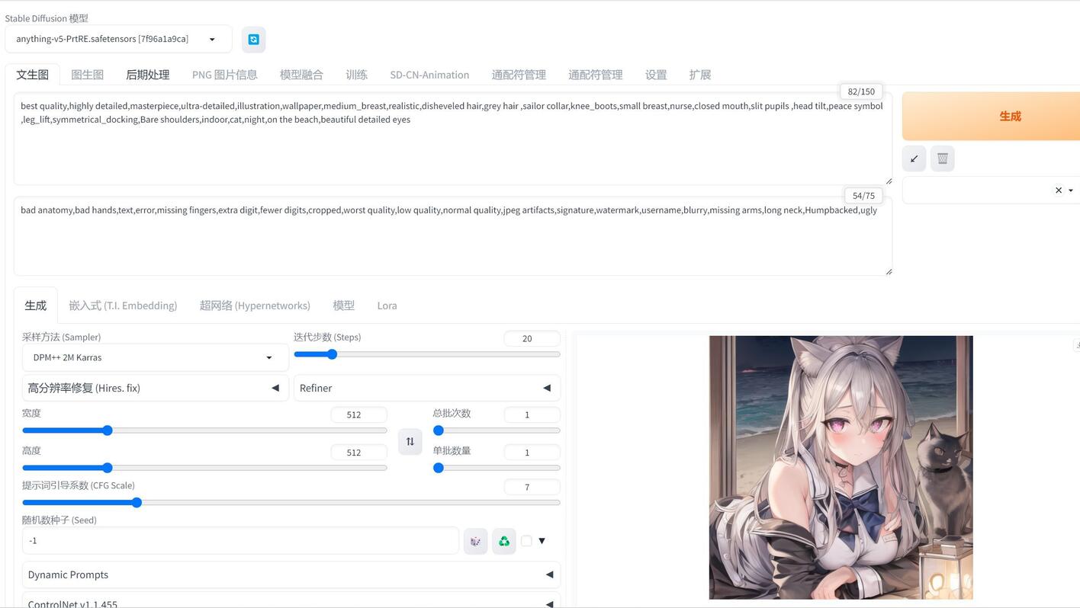
Task: Open the DPM++ 2M Karras sampler dropdown
Action: (x=156, y=357)
